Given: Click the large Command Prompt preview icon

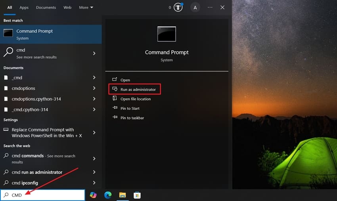Looking at the screenshot, I should (x=167, y=34).
